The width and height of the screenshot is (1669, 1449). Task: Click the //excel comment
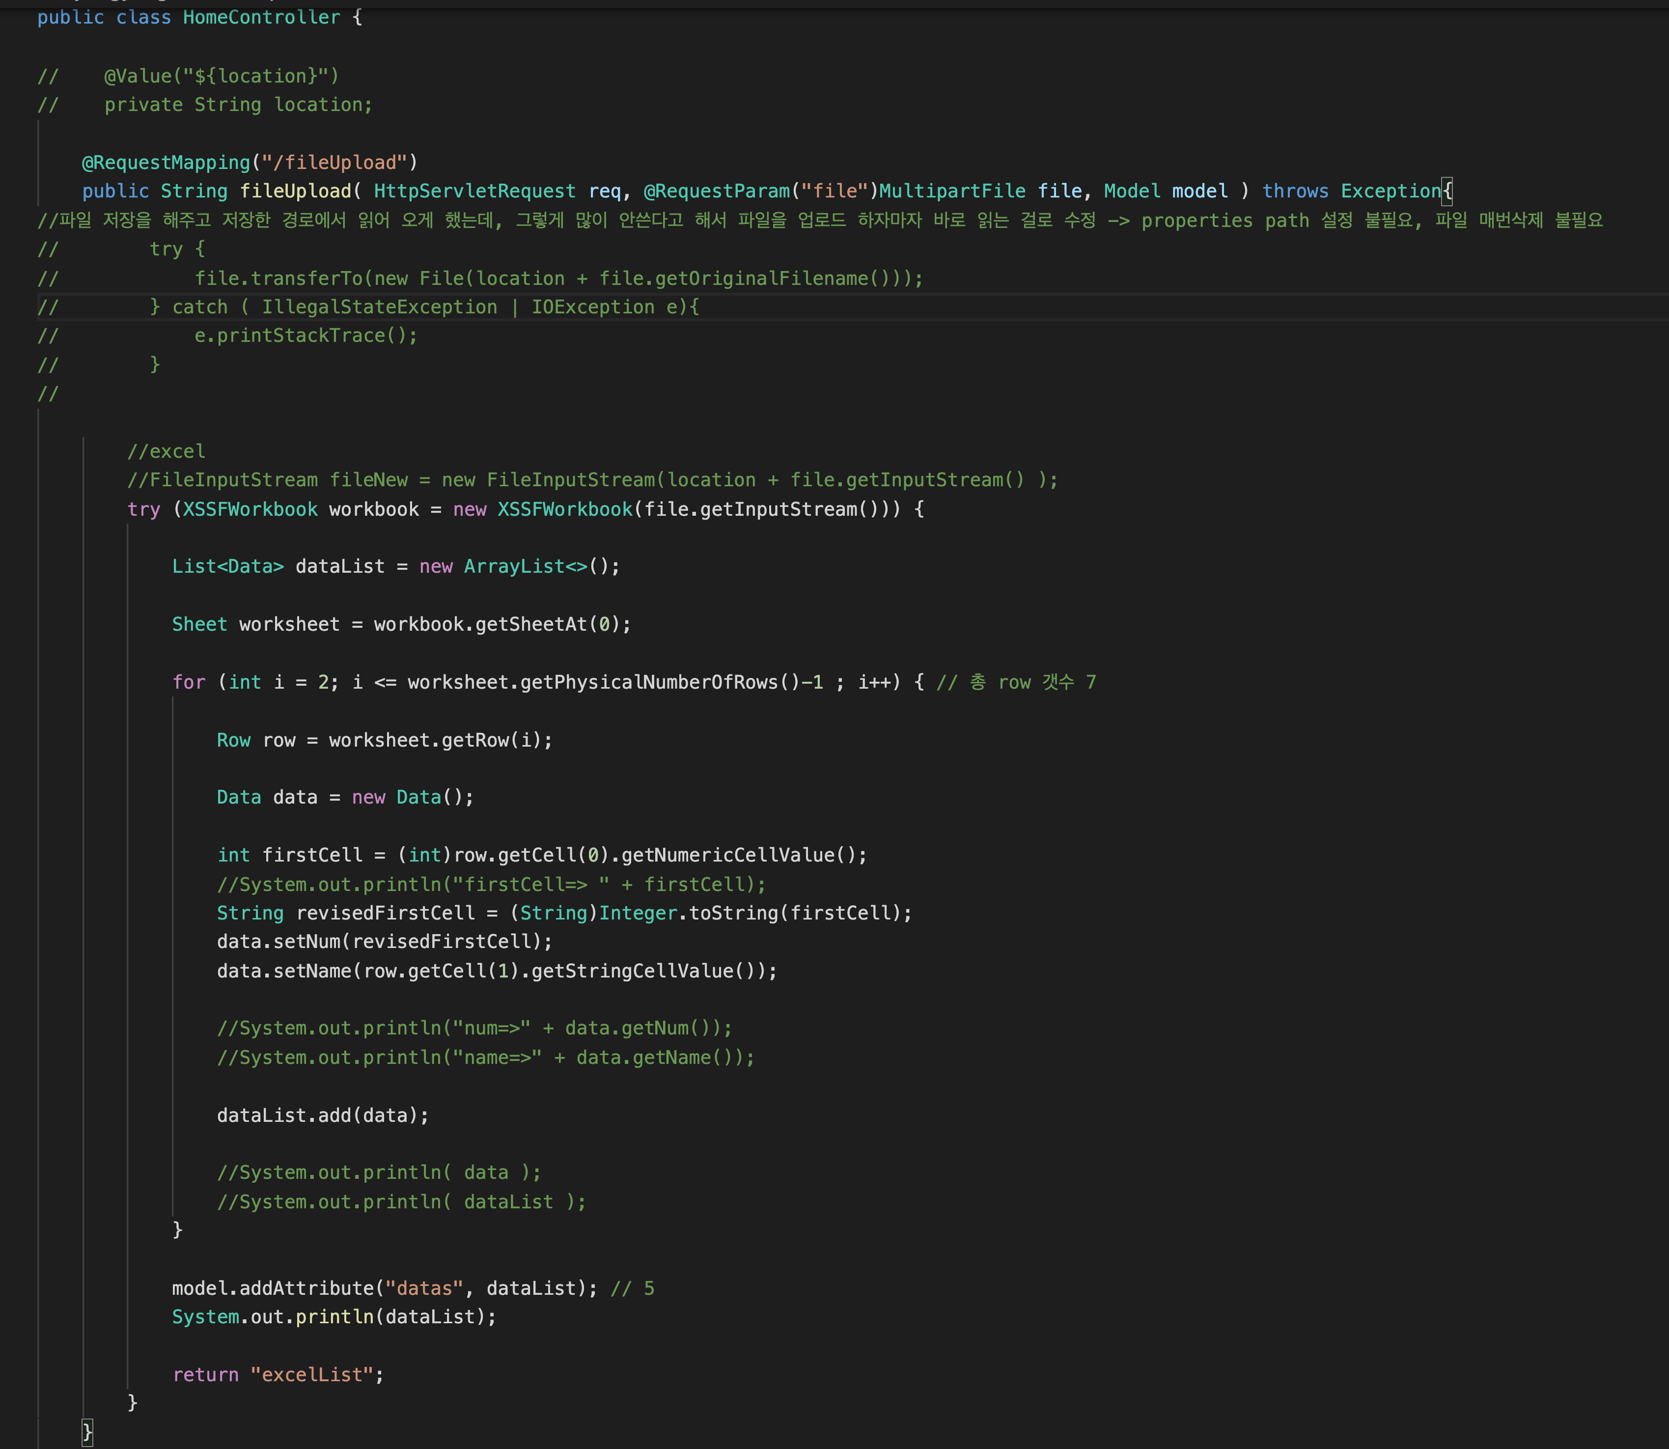(166, 451)
